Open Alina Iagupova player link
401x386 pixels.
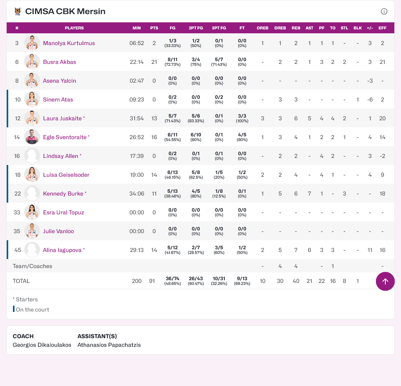click(x=62, y=250)
